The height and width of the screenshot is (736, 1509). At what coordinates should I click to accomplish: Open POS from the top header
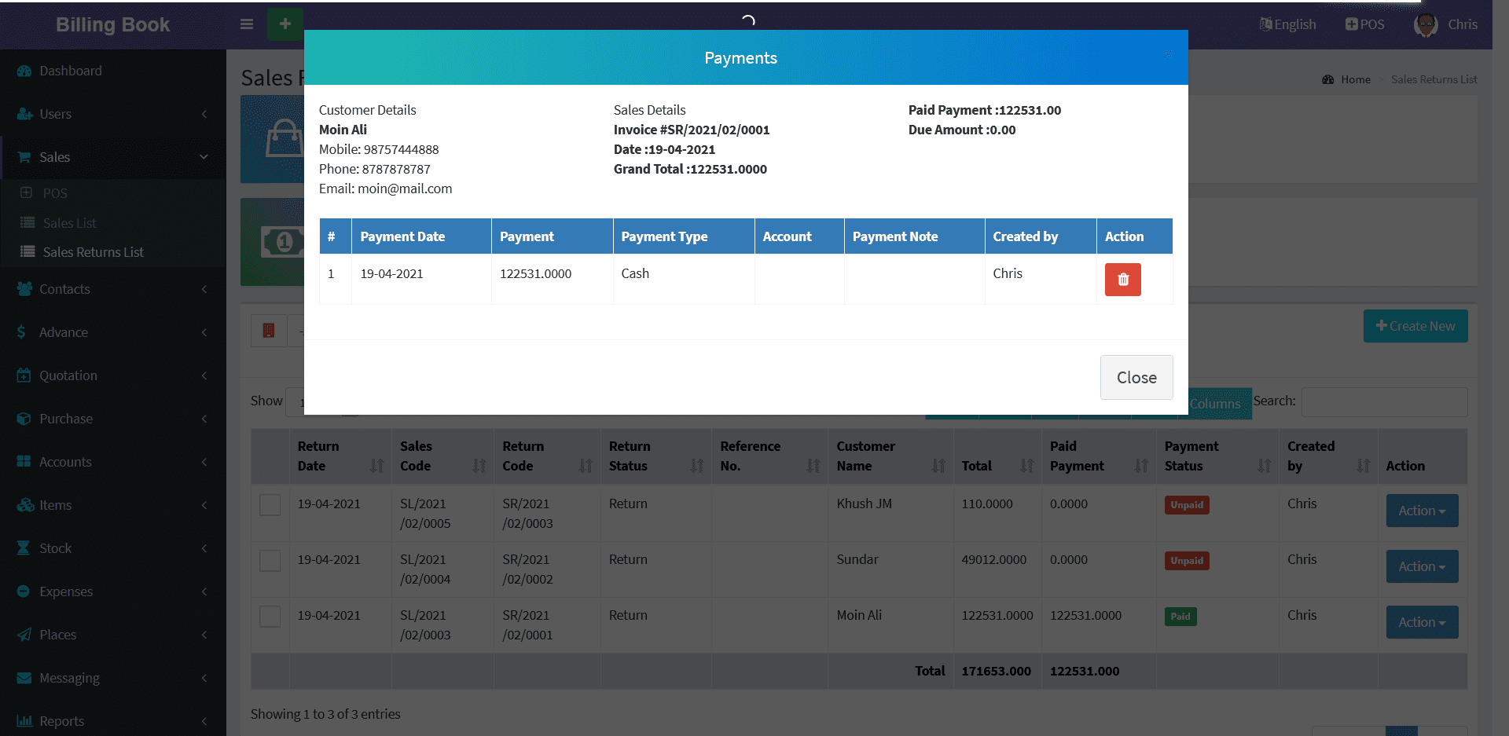click(1364, 24)
